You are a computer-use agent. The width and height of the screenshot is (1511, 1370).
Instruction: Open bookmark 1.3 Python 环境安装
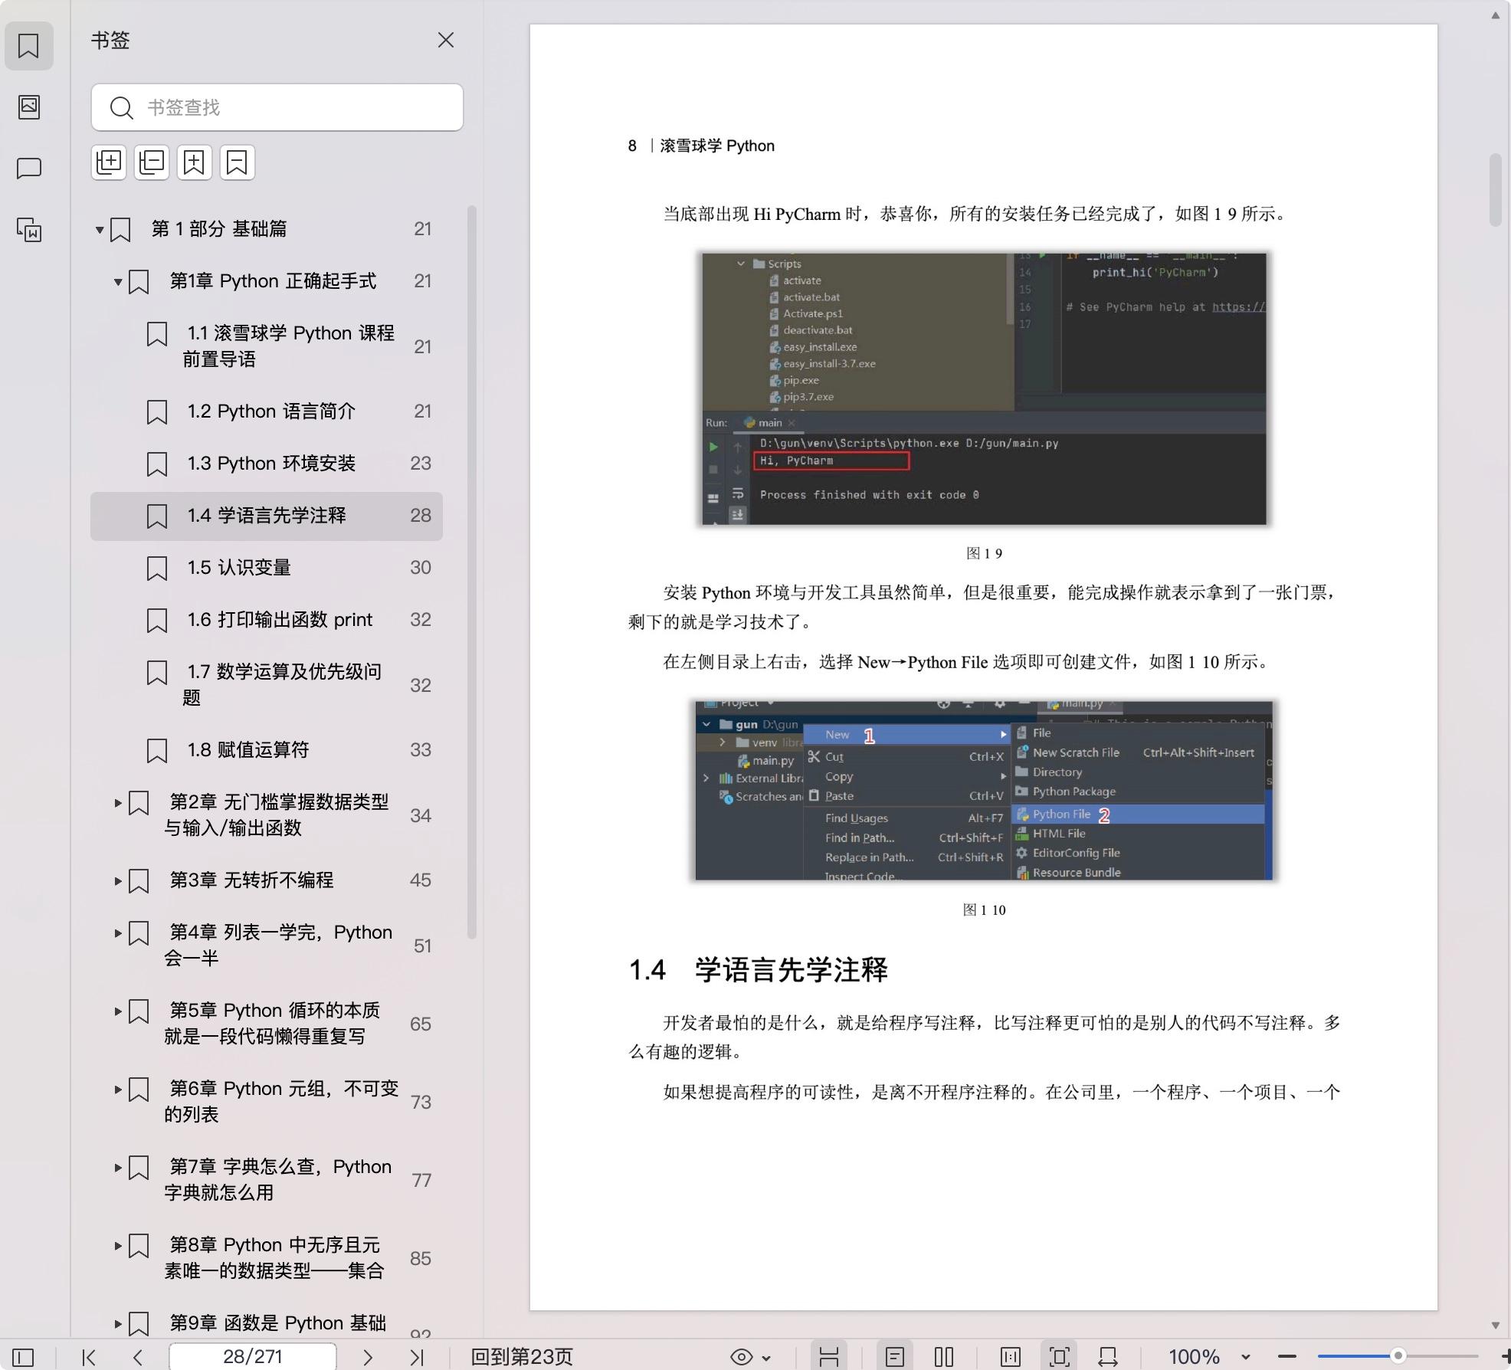click(x=267, y=464)
